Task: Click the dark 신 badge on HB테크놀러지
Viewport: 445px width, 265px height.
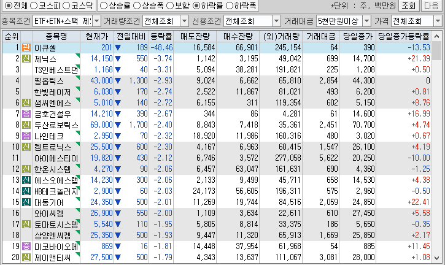Action: point(26,191)
